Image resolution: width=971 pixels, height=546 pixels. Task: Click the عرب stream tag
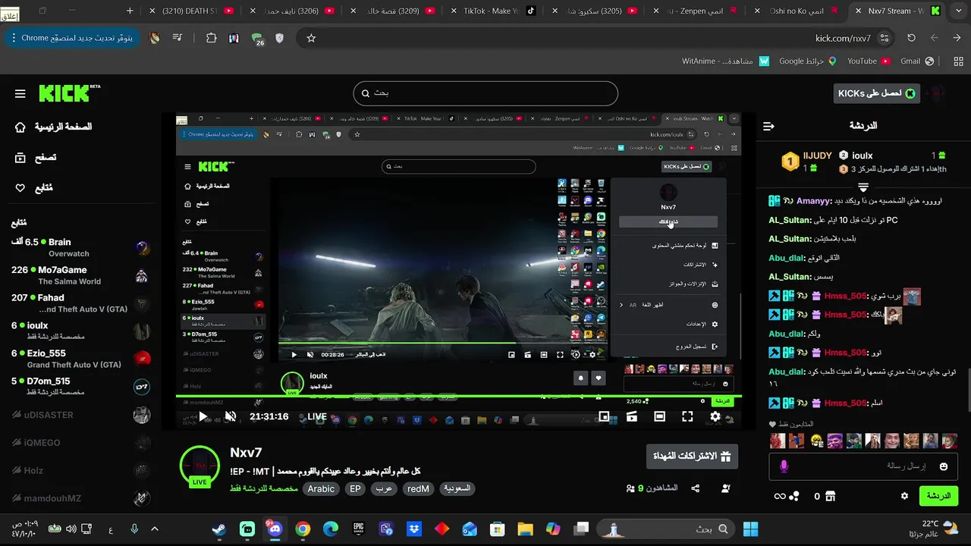pyautogui.click(x=385, y=489)
